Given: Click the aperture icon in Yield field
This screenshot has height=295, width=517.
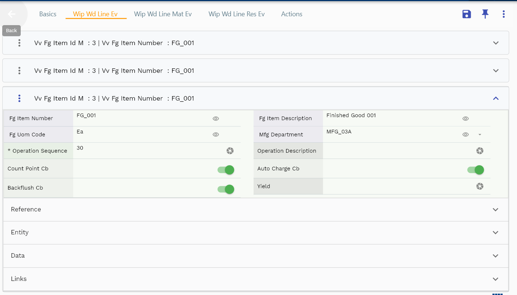Looking at the screenshot, I should click(x=480, y=186).
